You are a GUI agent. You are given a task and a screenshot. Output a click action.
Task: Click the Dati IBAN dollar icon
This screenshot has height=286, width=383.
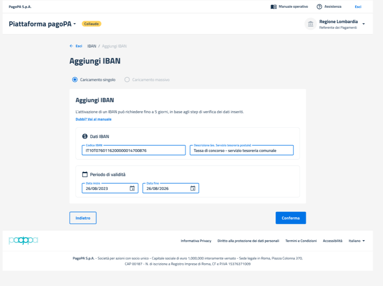pyautogui.click(x=85, y=136)
